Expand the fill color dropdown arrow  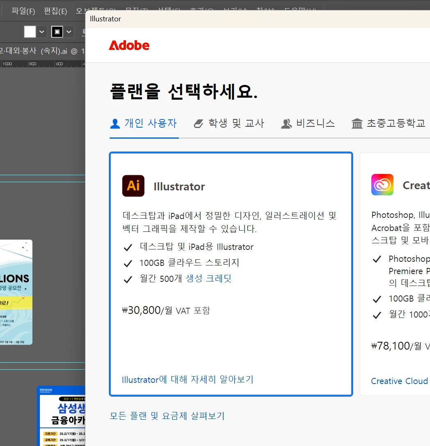click(x=42, y=32)
